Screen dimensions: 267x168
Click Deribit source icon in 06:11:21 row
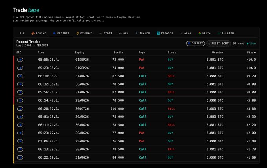click(x=20, y=125)
